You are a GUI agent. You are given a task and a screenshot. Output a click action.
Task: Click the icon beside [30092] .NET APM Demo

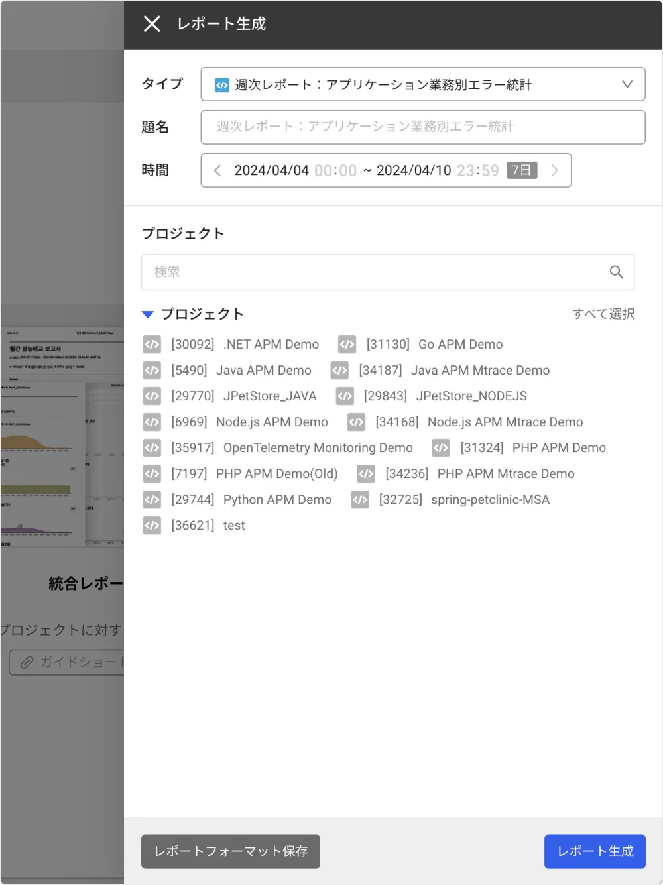pyautogui.click(x=152, y=344)
